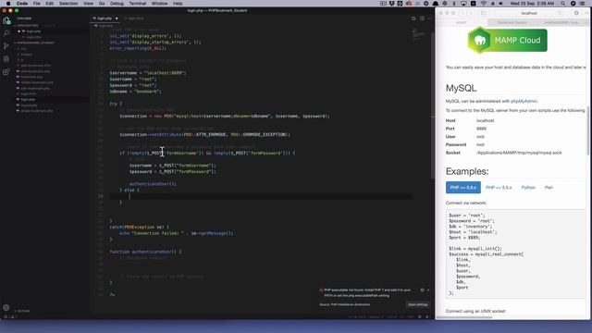Open add-bookmark.html in the file tree
Viewport: 592px width, 333px height.
coord(35,66)
